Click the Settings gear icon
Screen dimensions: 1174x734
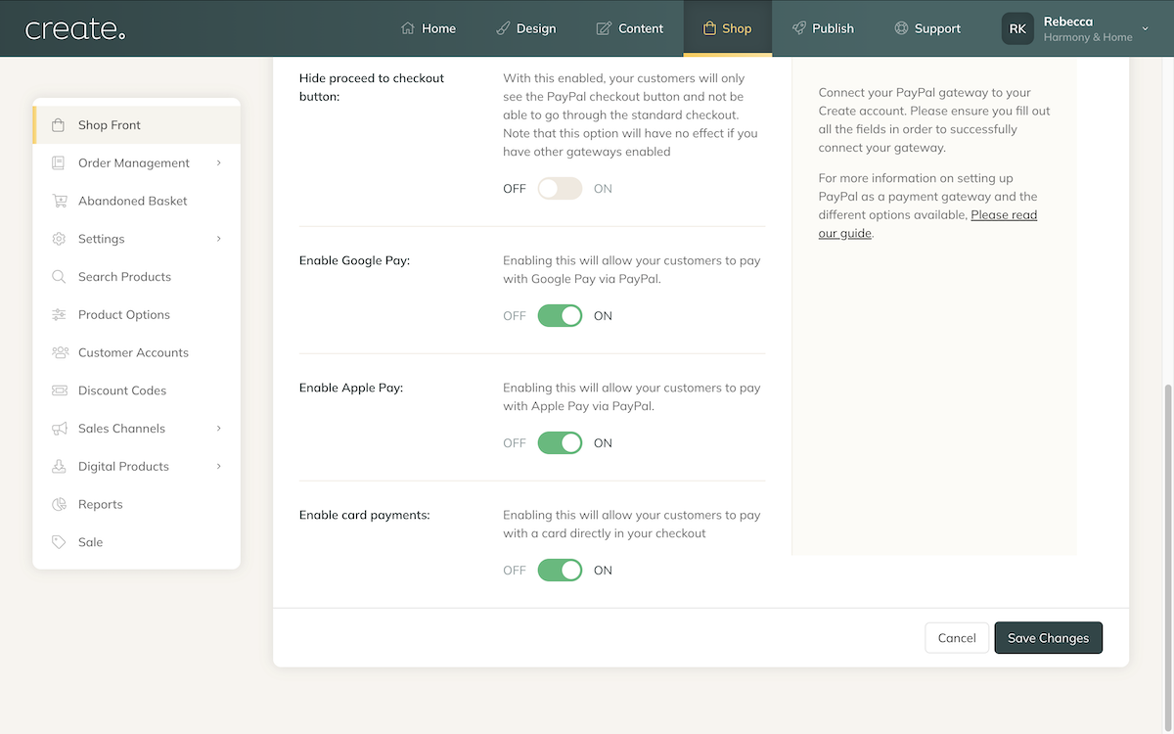click(59, 239)
